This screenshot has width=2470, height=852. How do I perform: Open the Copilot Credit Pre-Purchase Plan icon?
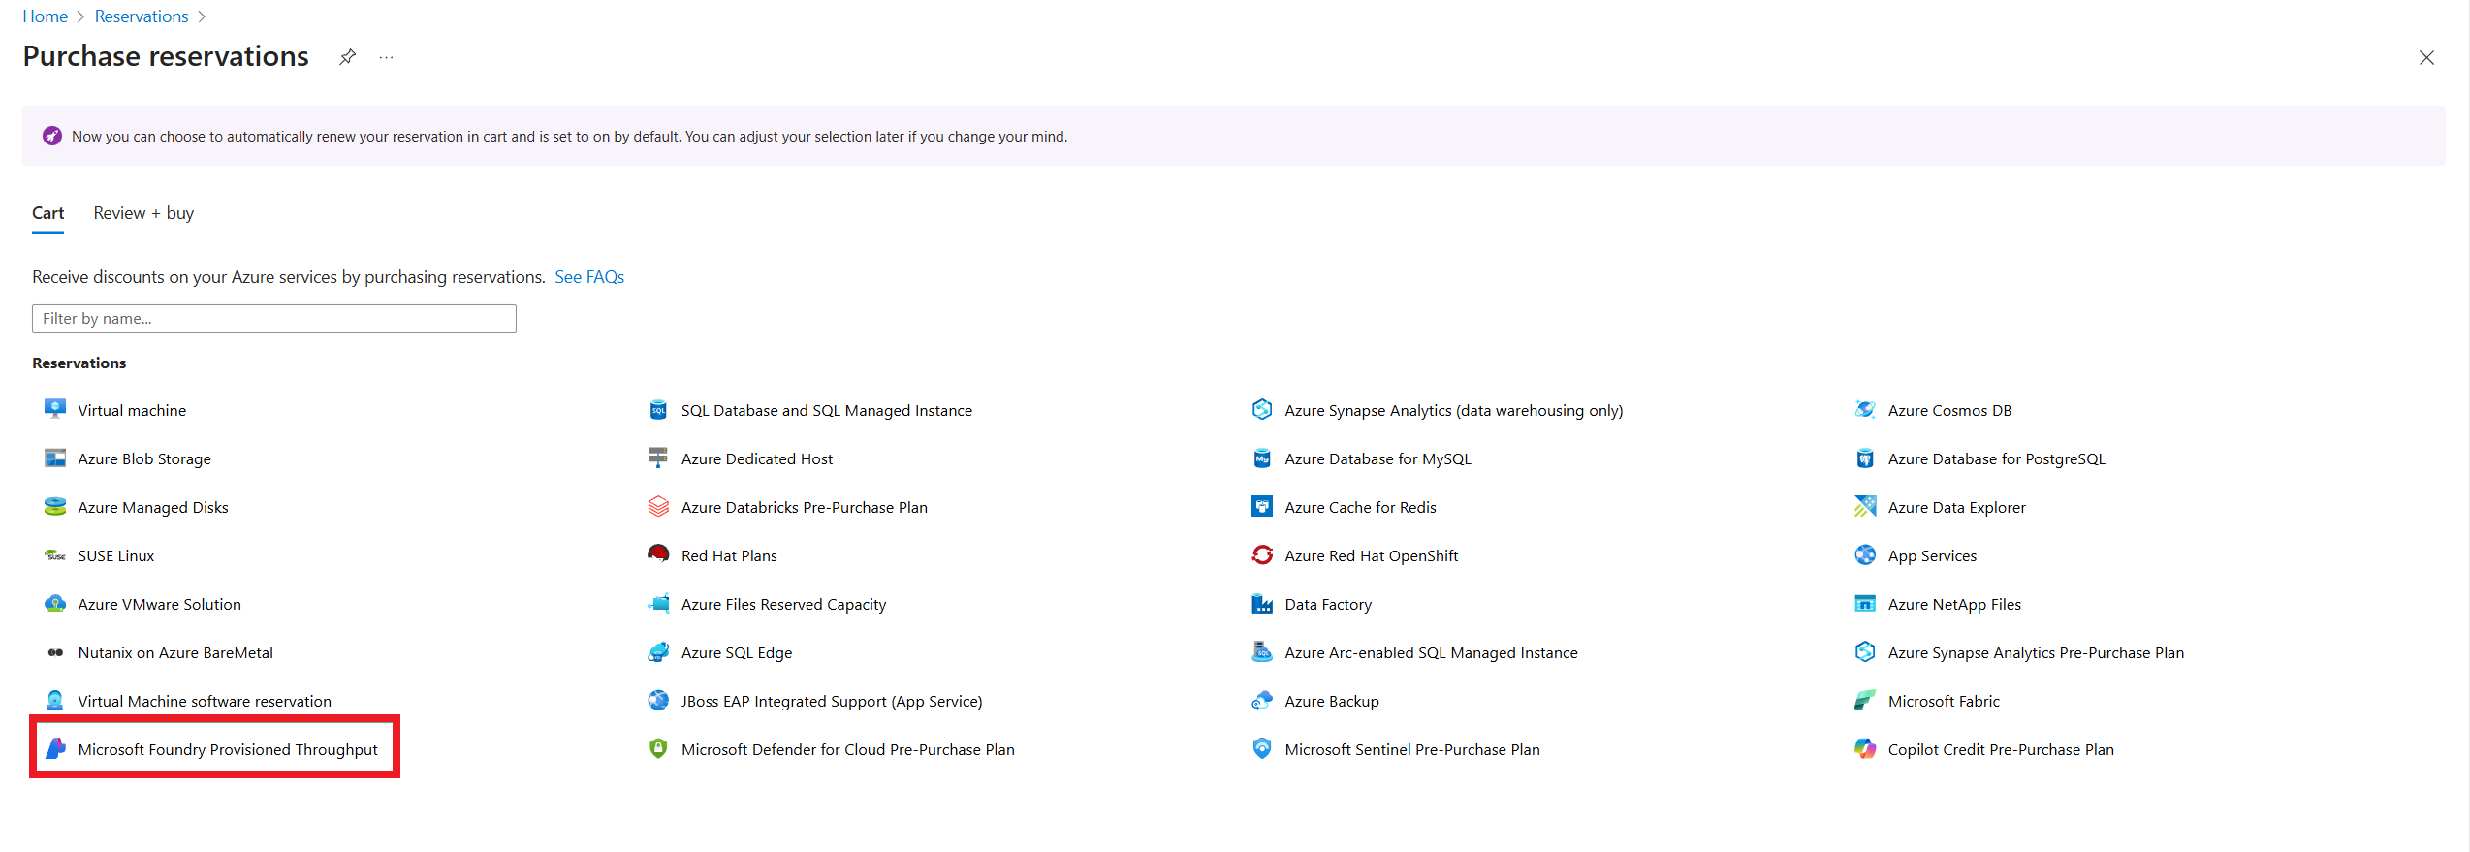[x=1865, y=748]
